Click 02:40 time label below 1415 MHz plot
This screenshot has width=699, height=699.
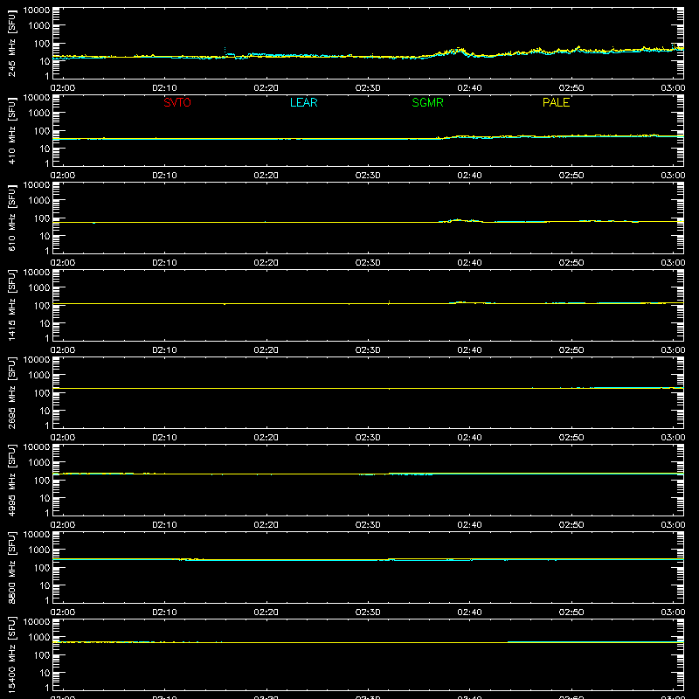coord(469,350)
